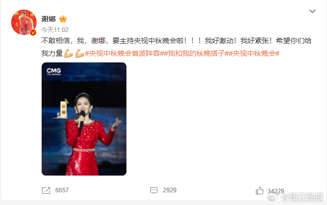Open the 今天11:02 timestamp link
Image resolution: width=327 pixels, height=205 pixels.
coord(55,30)
